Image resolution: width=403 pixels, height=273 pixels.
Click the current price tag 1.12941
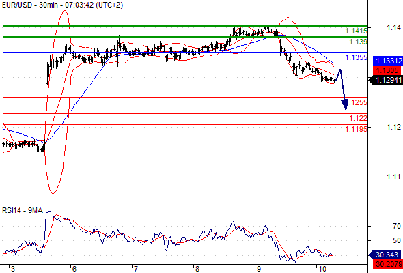tap(386, 80)
